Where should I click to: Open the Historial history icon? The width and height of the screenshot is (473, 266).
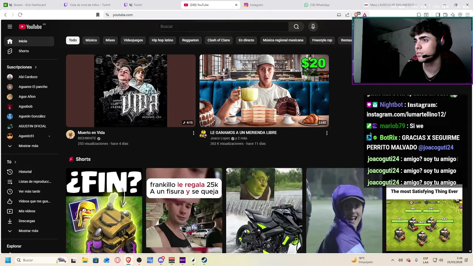[10, 172]
